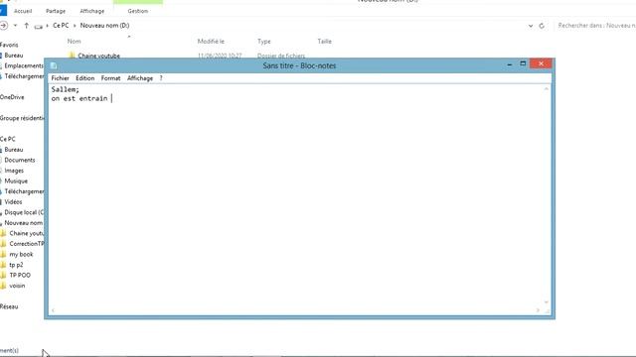Select Groupe résidentiel in the navigation pane
Screen dimensions: 636x357
[22, 118]
